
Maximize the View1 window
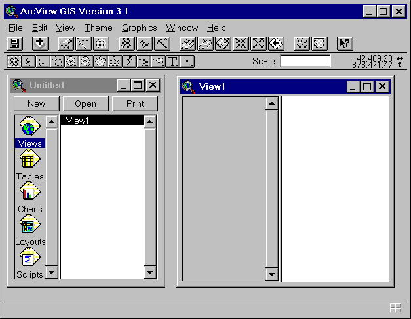367,86
